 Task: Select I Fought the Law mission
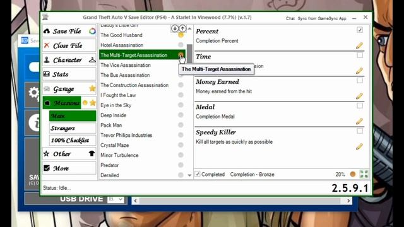pos(142,95)
